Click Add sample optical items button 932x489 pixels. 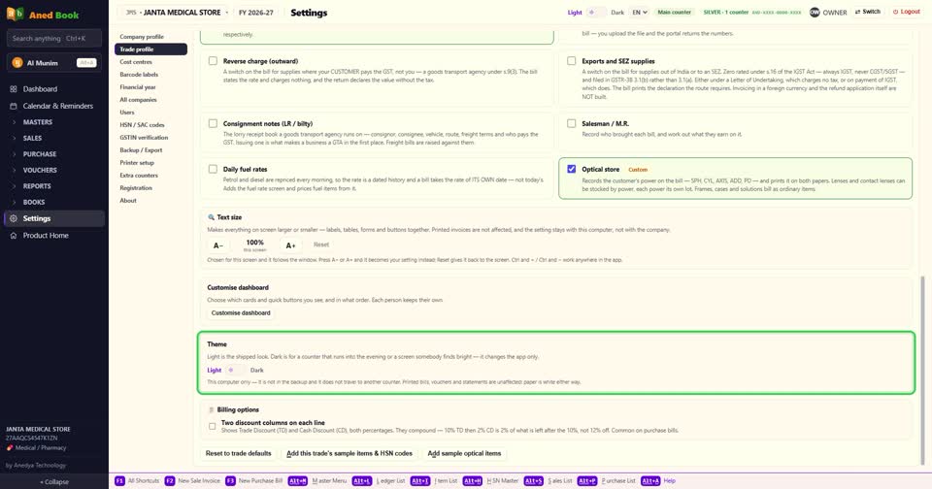click(464, 453)
